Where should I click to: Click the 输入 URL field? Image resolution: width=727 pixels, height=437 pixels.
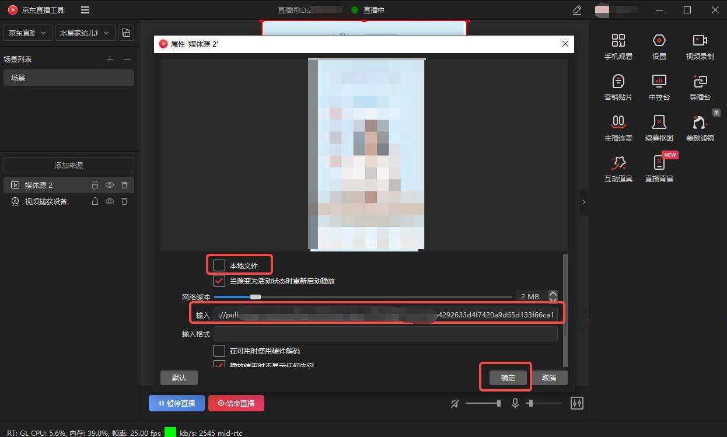click(x=386, y=315)
